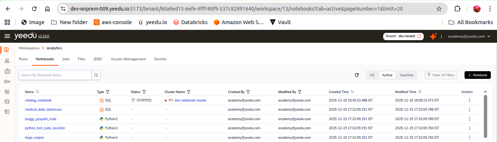Open the key credentials sidebar icon
Viewport: 497px width, 142px height.
tap(7, 81)
